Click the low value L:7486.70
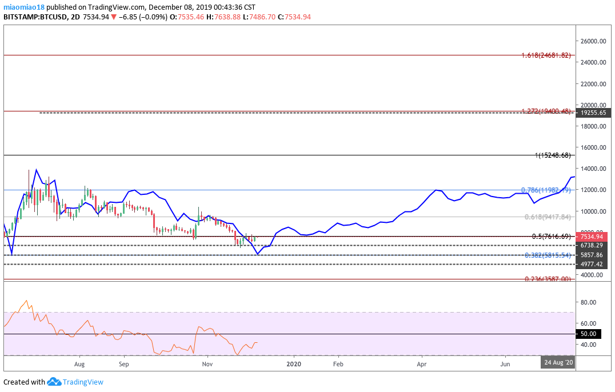This screenshot has height=392, width=615. (259, 17)
